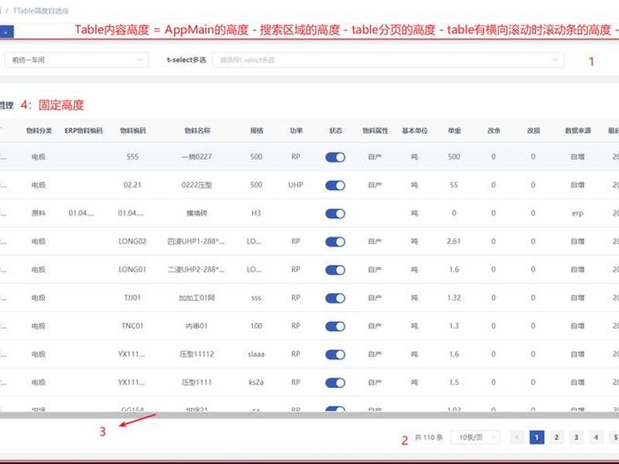Open the 10条/页 page size dropdown
Image resolution: width=619 pixels, height=464 pixels.
click(x=475, y=437)
